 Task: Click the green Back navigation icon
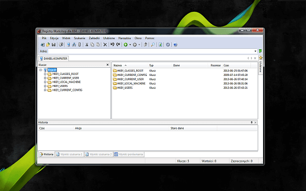coord(125,44)
